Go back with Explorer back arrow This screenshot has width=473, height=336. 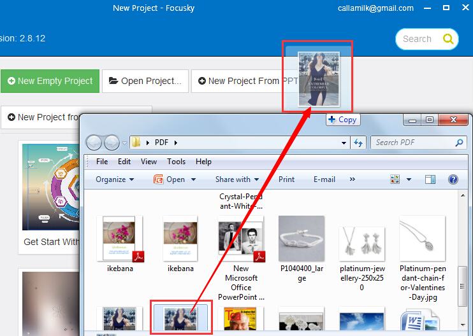pos(94,143)
